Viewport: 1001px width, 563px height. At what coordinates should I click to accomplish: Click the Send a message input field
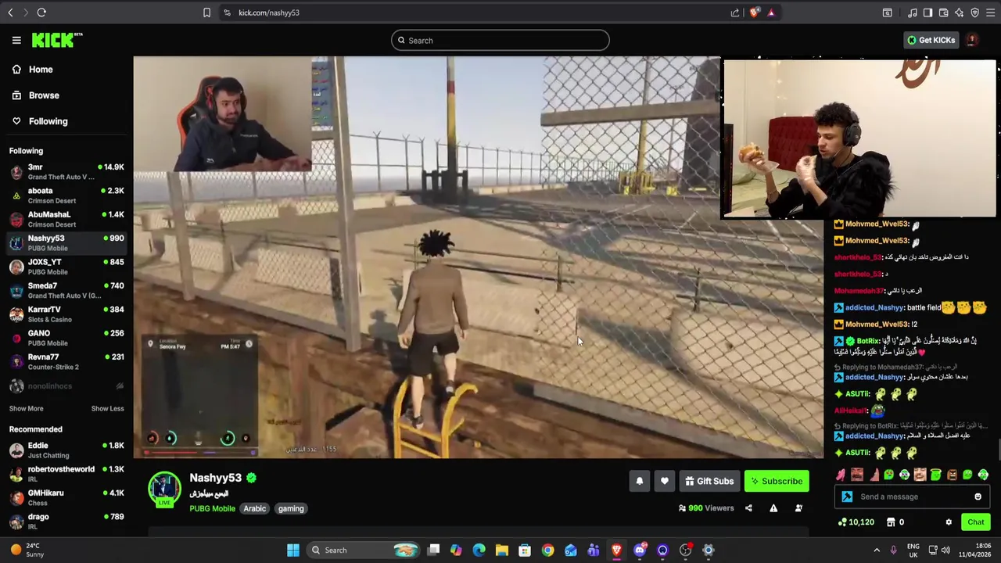click(x=913, y=497)
